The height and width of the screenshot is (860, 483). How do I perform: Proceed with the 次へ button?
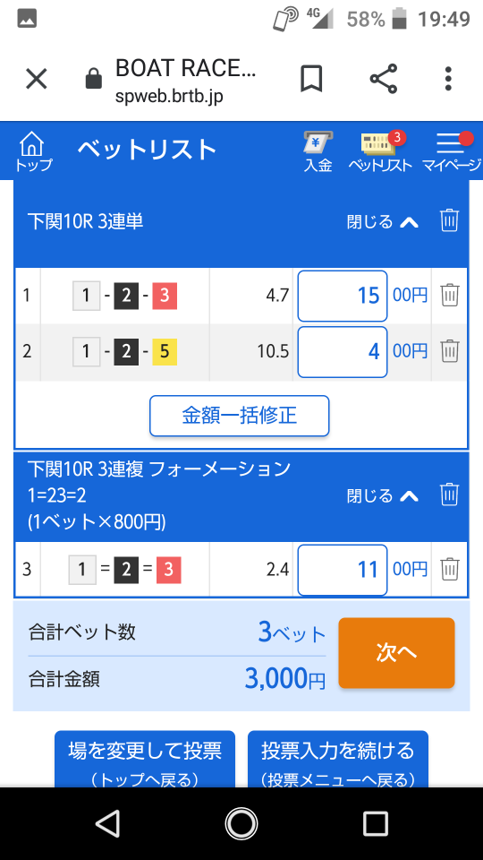[x=396, y=653]
